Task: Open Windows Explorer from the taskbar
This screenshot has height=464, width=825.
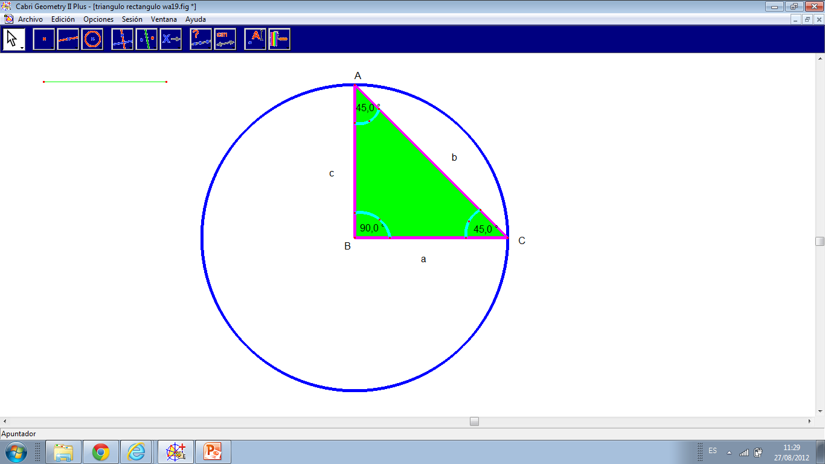Action: click(63, 452)
